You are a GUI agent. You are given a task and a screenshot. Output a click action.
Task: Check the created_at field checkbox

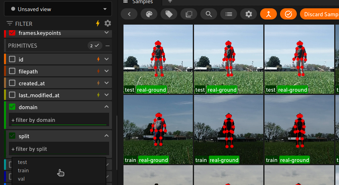click(x=12, y=83)
